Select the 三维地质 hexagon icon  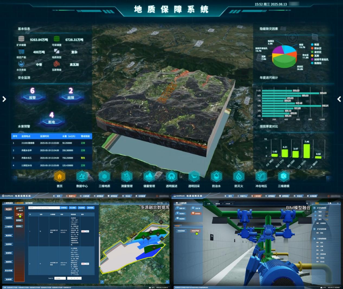(x=104, y=177)
